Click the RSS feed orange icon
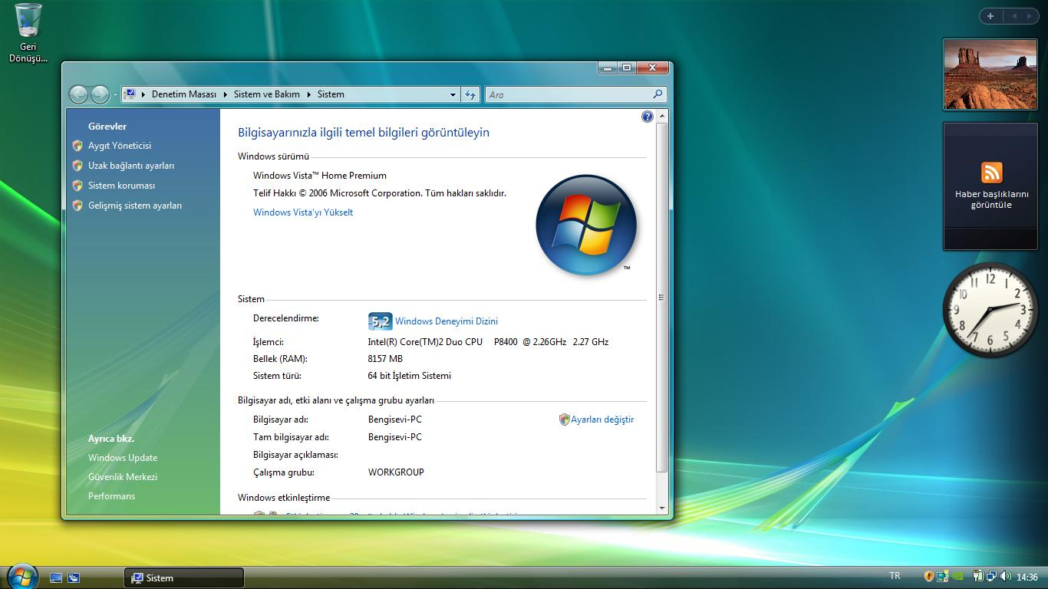The width and height of the screenshot is (1048, 589). (x=992, y=173)
